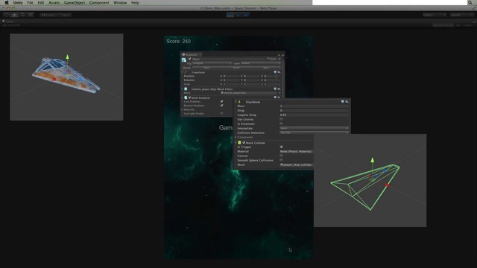Open the File menu
This screenshot has width=477, height=268.
[x=30, y=2]
